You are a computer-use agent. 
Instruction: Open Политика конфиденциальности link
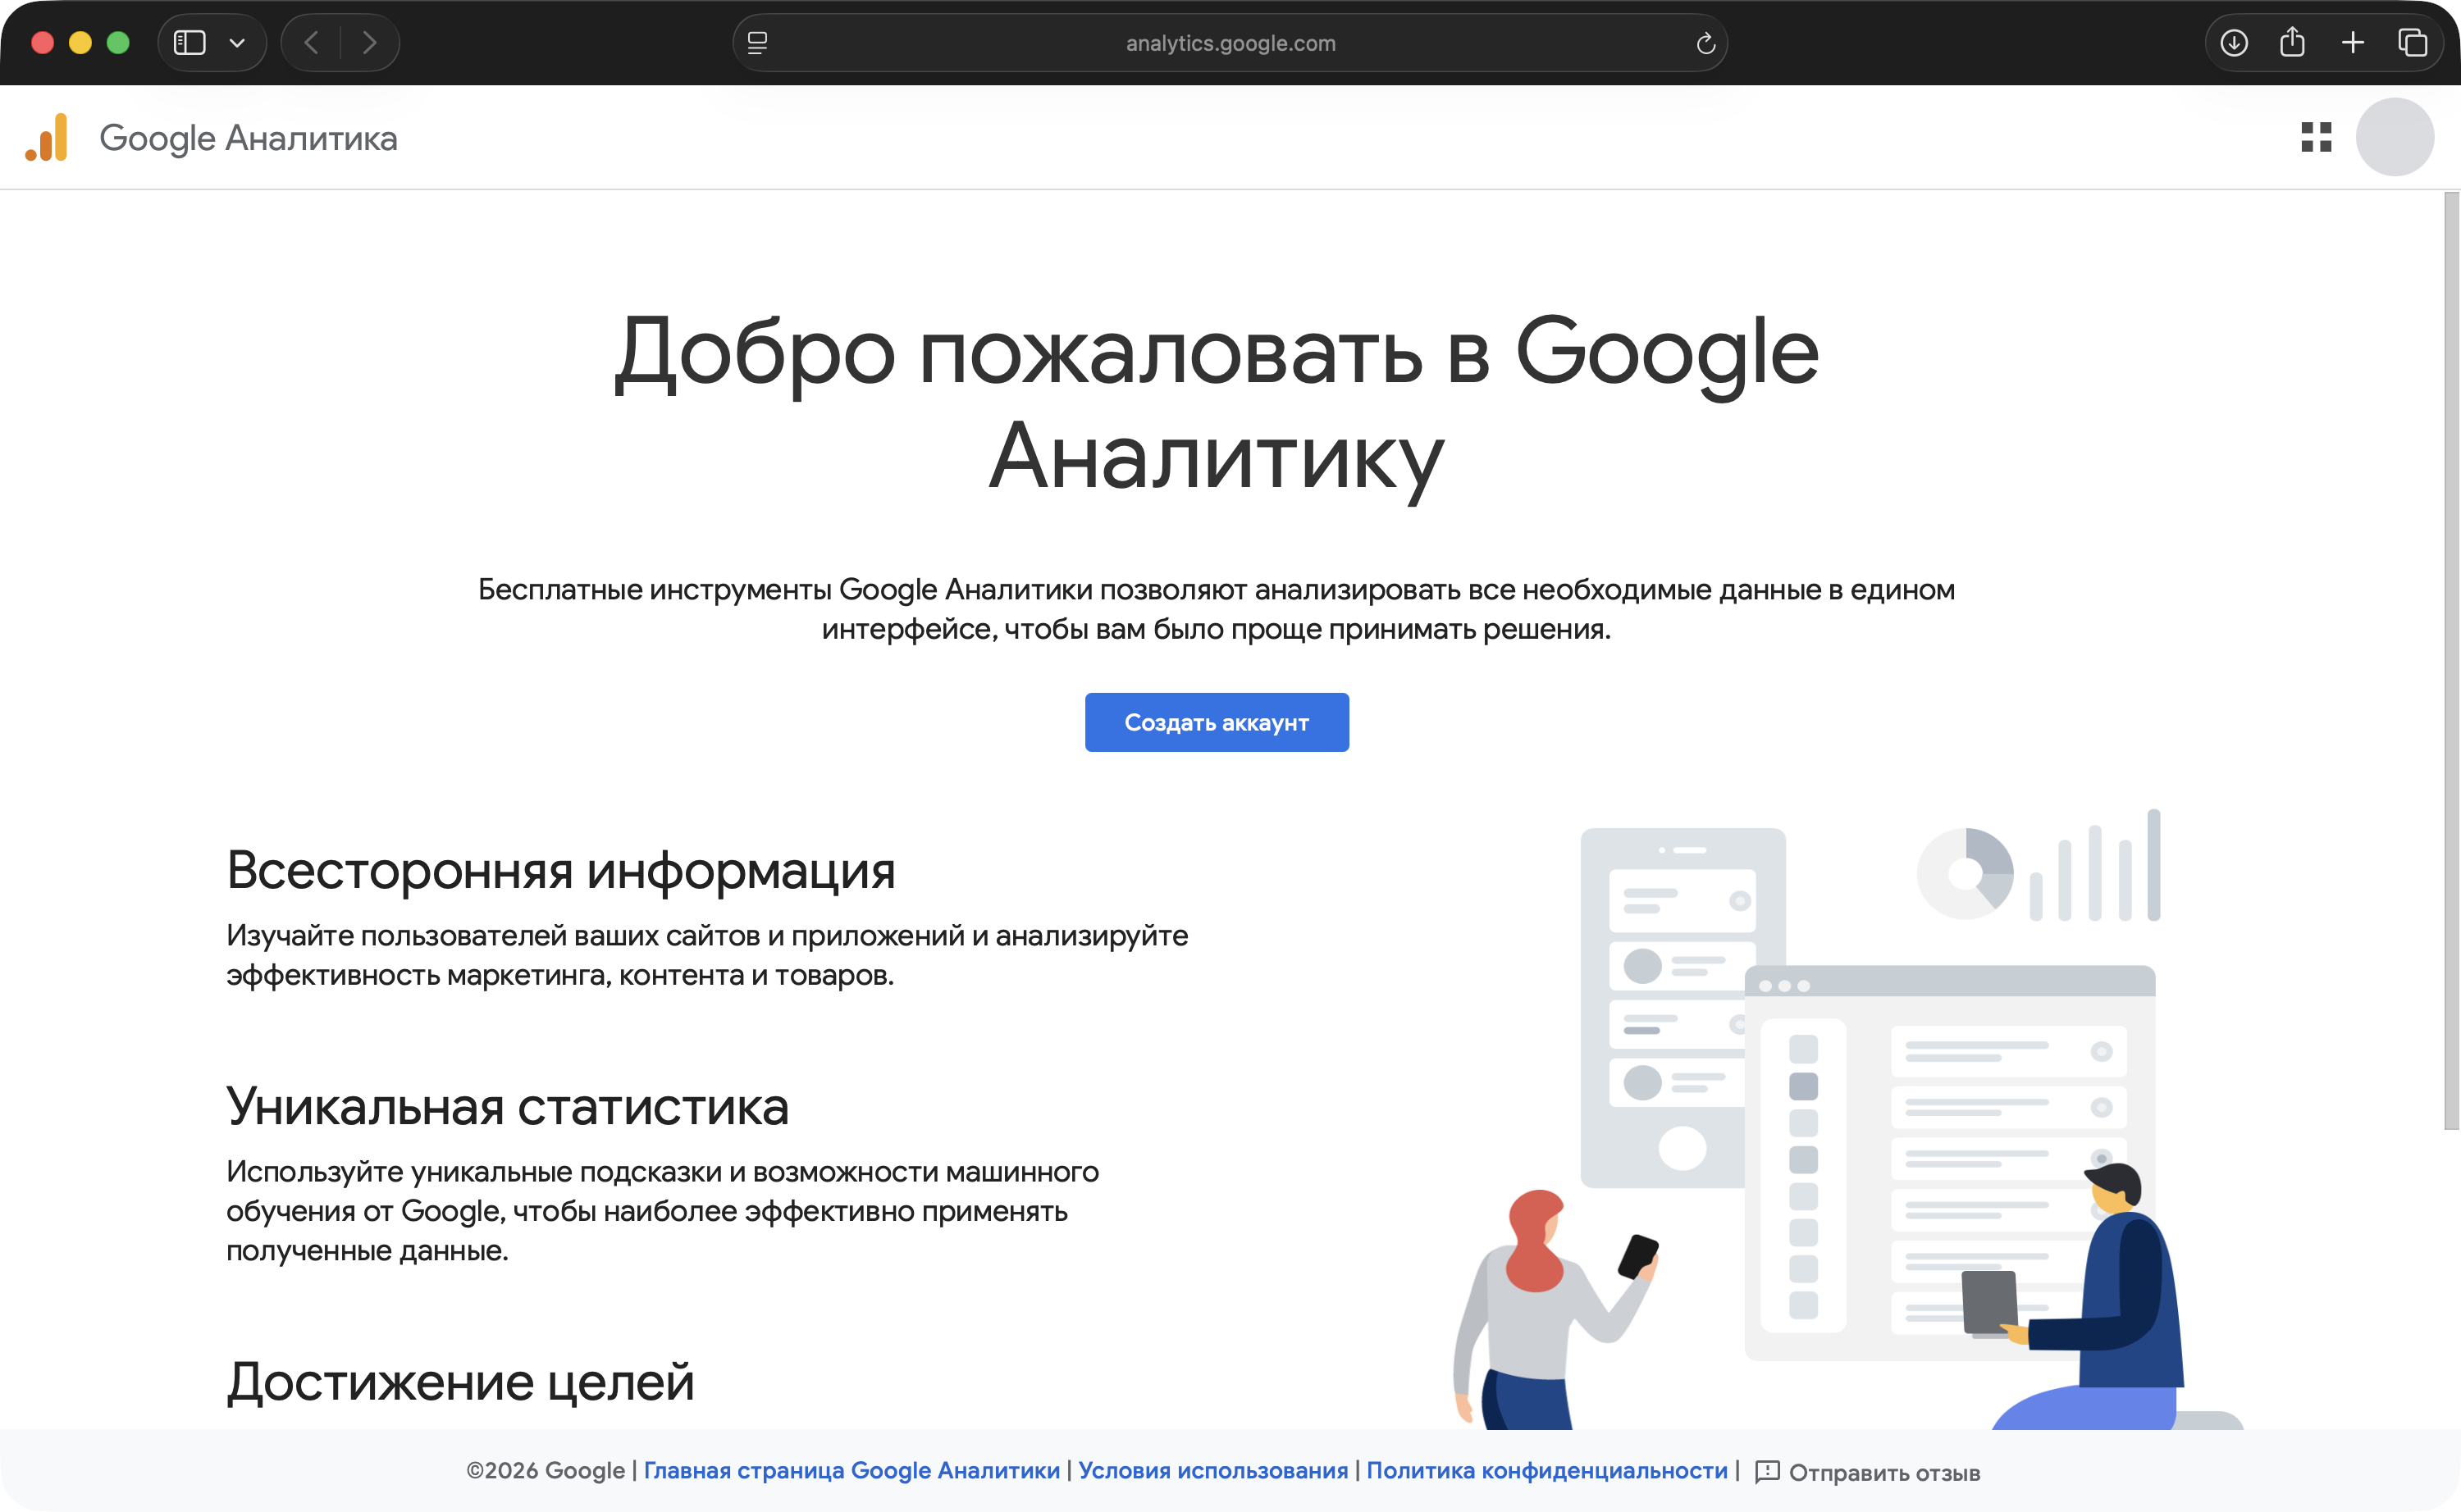point(1546,1470)
